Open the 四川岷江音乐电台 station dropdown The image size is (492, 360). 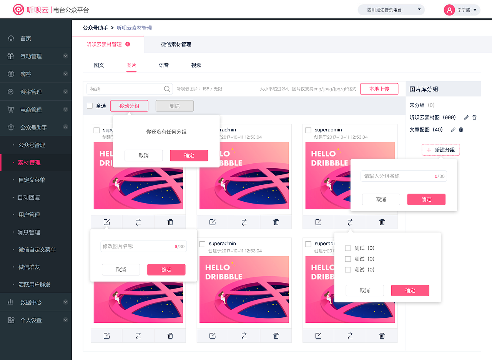point(391,10)
